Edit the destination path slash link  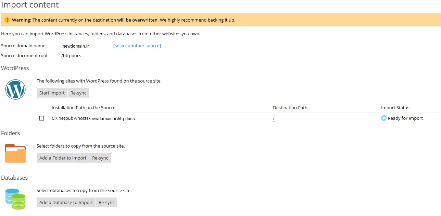(274, 119)
